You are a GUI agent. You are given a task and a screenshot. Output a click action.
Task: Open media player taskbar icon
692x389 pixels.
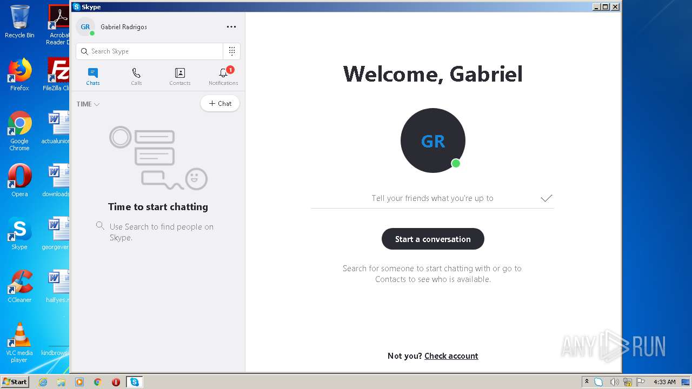pos(79,382)
